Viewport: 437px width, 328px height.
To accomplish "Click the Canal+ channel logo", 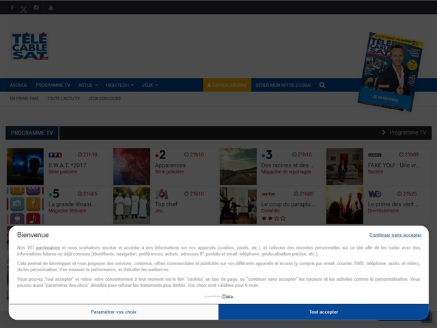I will click(x=375, y=155).
